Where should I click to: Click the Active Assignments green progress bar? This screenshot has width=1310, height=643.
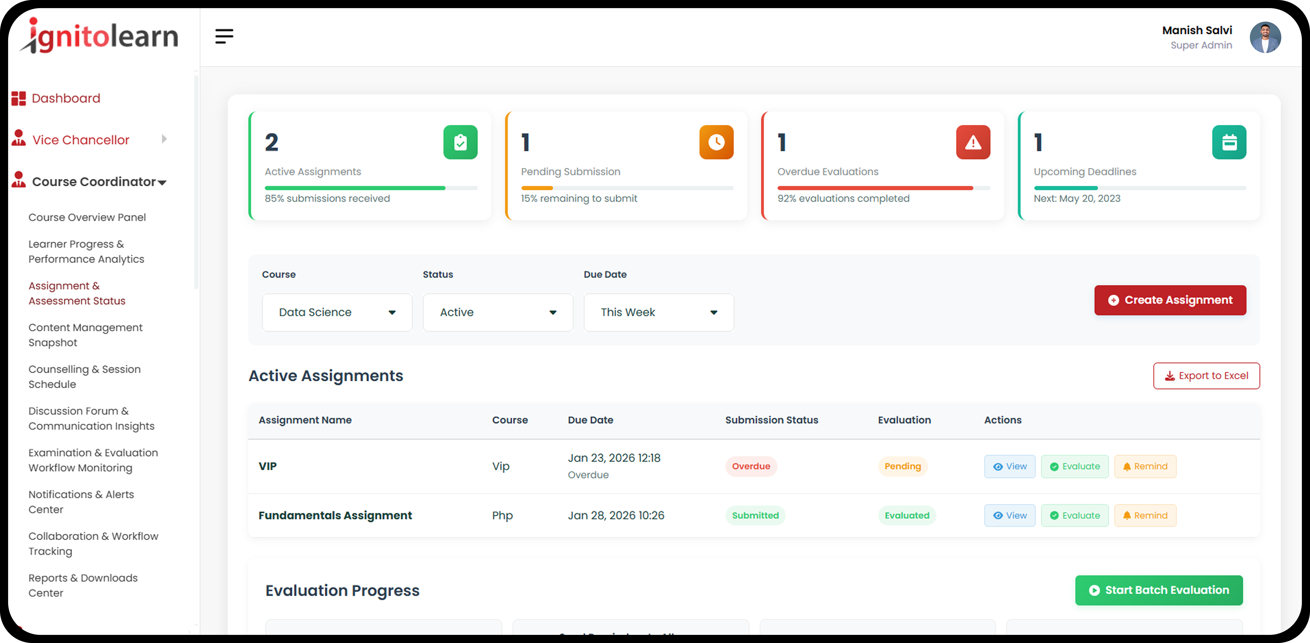tap(355, 188)
